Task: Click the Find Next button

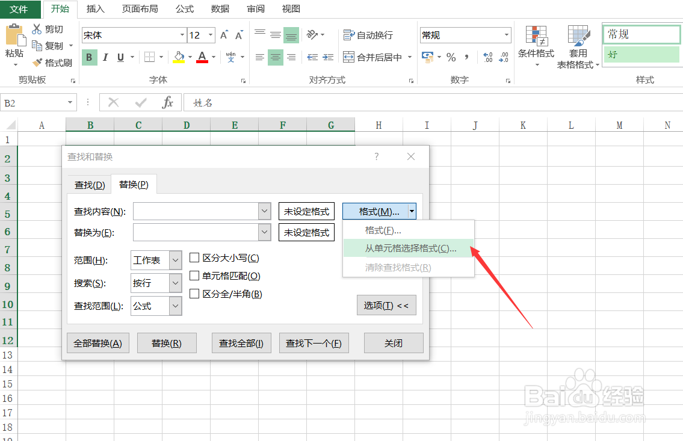Action: [315, 343]
